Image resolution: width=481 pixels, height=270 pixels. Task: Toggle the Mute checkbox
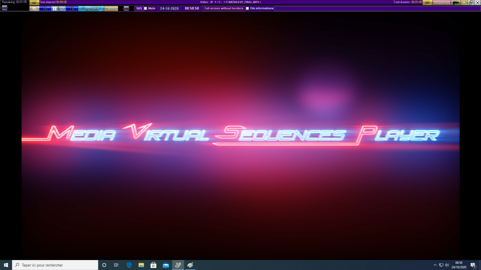point(146,8)
